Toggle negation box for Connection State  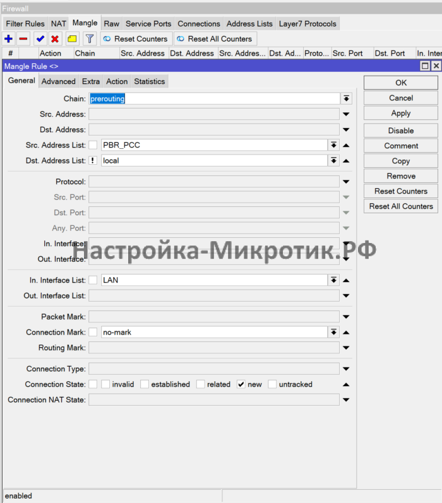[93, 384]
